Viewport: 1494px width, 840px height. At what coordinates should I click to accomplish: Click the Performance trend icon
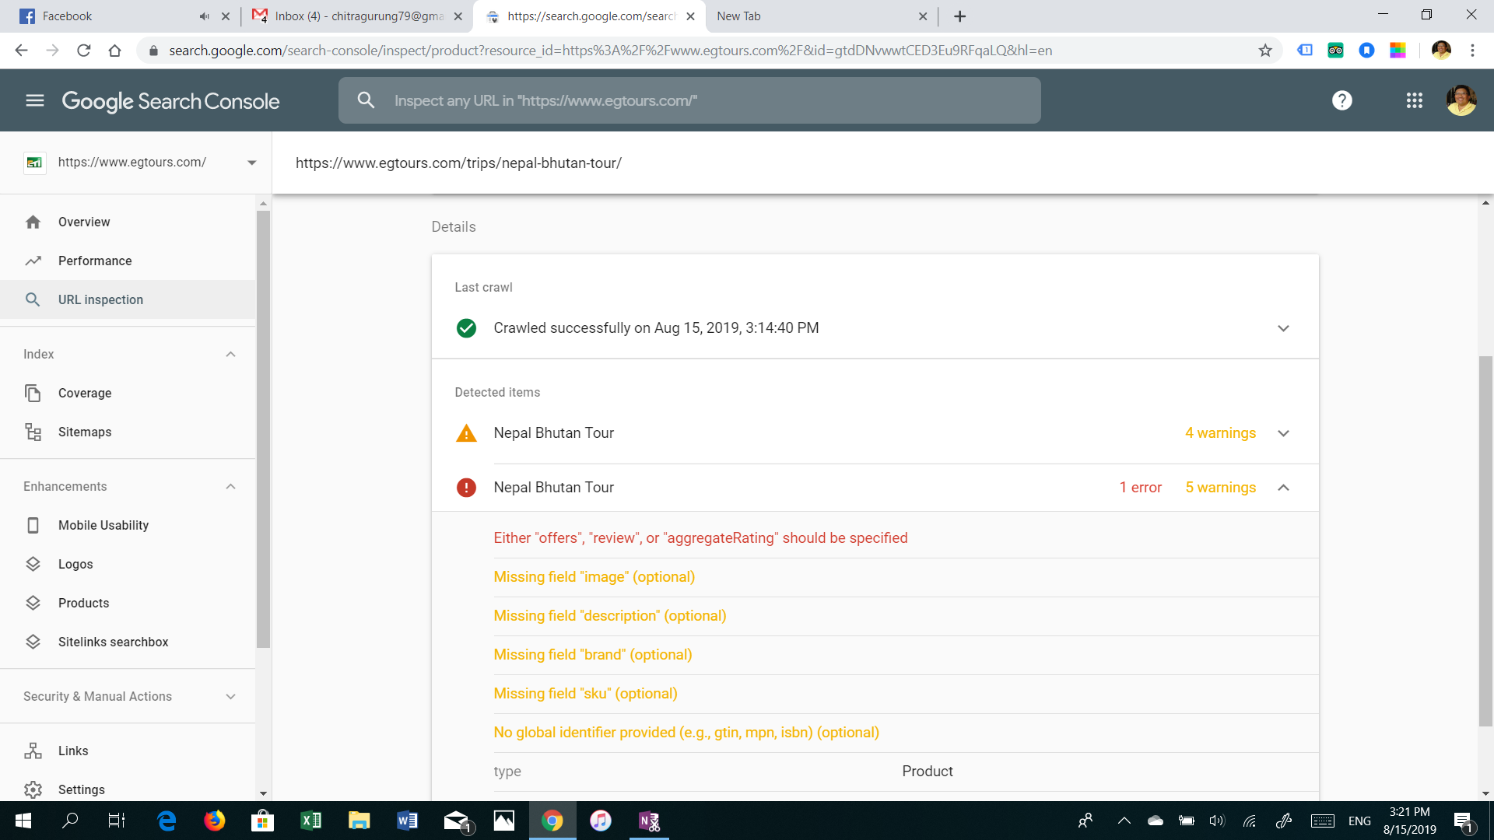pyautogui.click(x=33, y=261)
